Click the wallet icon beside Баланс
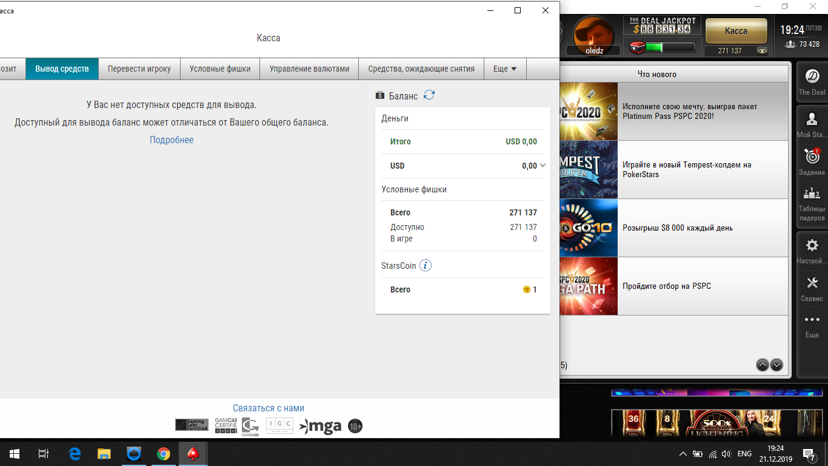828x466 pixels. tap(380, 95)
